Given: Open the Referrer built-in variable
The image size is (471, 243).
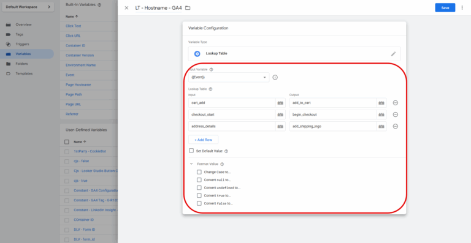Looking at the screenshot, I should coord(72,114).
